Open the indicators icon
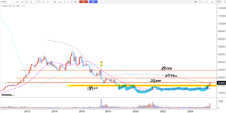Image resolution: width=226 pixels, height=113 pixels. [x=60, y=2]
